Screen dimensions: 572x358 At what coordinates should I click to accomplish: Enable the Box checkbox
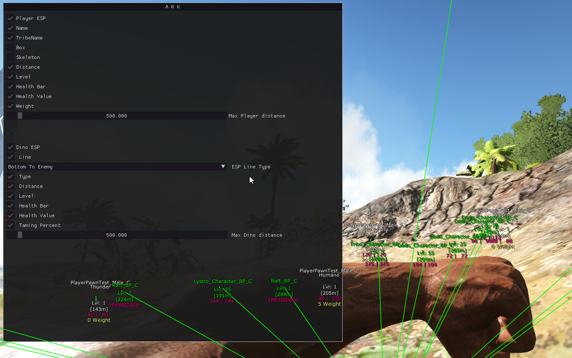click(11, 48)
